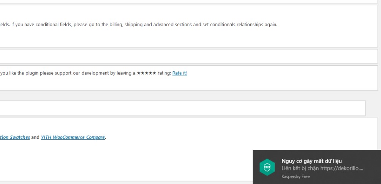Click the narrower empty bar above the YITH panel
This screenshot has width=381, height=184.
click(x=182, y=108)
